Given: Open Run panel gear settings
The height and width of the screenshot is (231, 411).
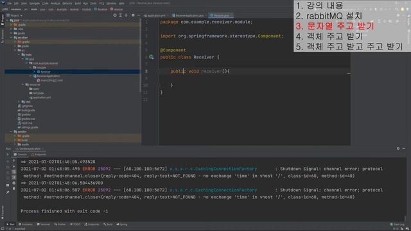Looking at the screenshot, I should point(398,148).
